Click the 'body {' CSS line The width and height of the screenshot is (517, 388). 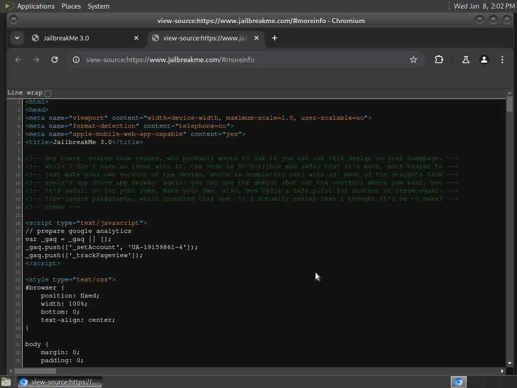(36, 344)
